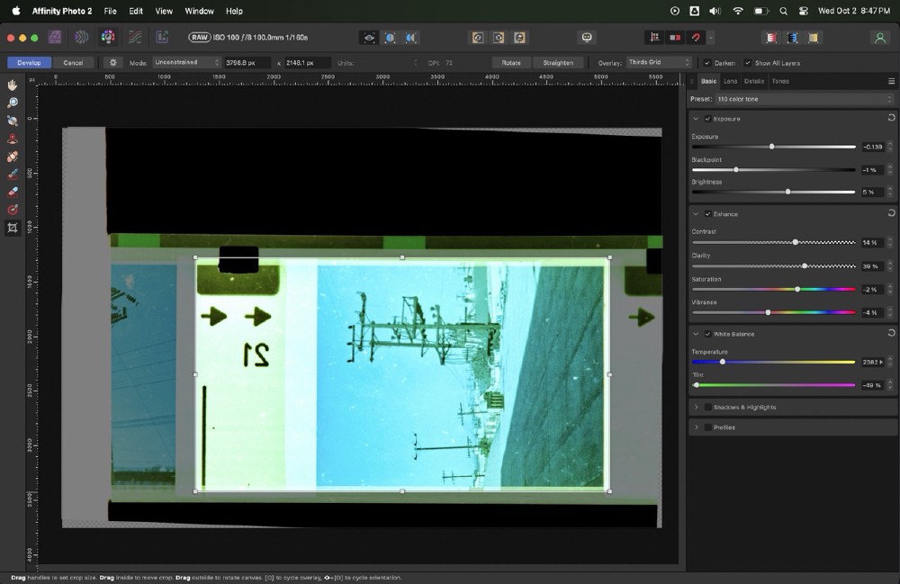Open the snapping options dropdown arrow
The image size is (900, 584).
coord(711,38)
